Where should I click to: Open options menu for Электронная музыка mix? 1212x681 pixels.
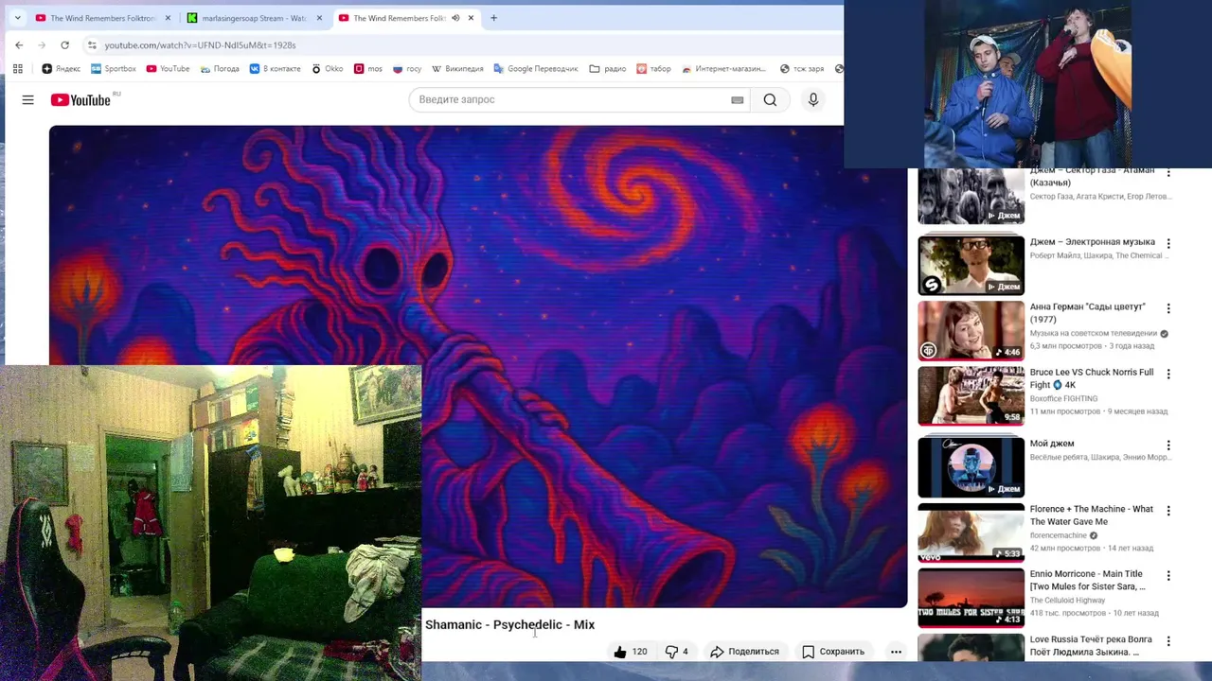(x=1168, y=243)
